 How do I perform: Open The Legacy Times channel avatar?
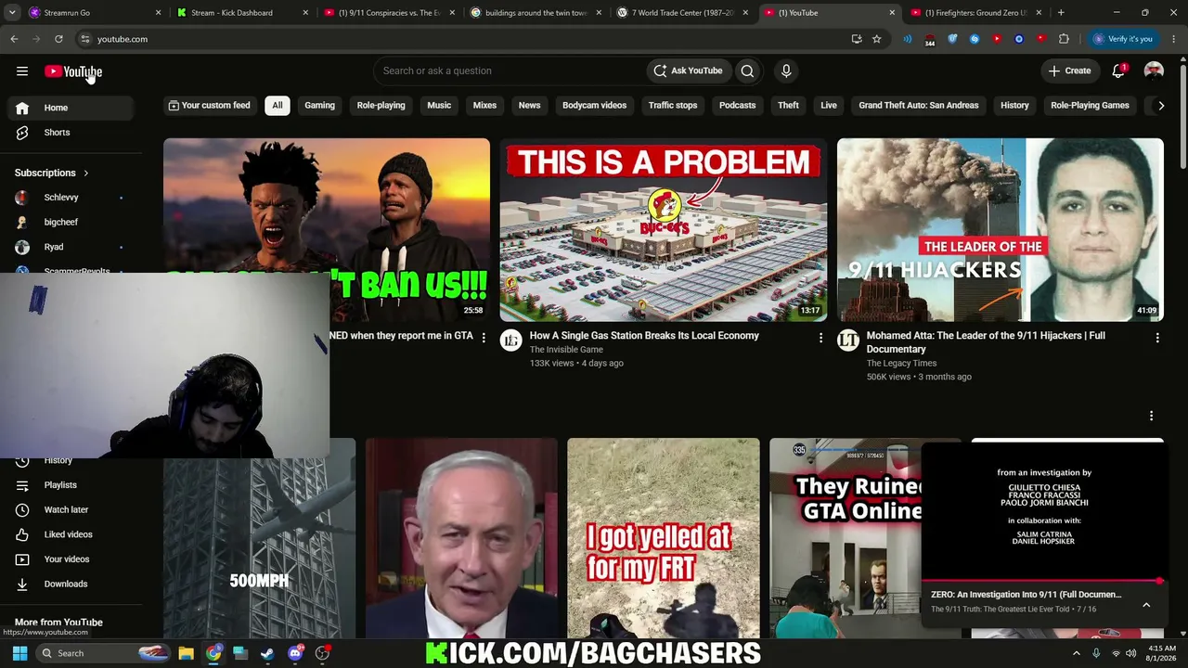[848, 340]
